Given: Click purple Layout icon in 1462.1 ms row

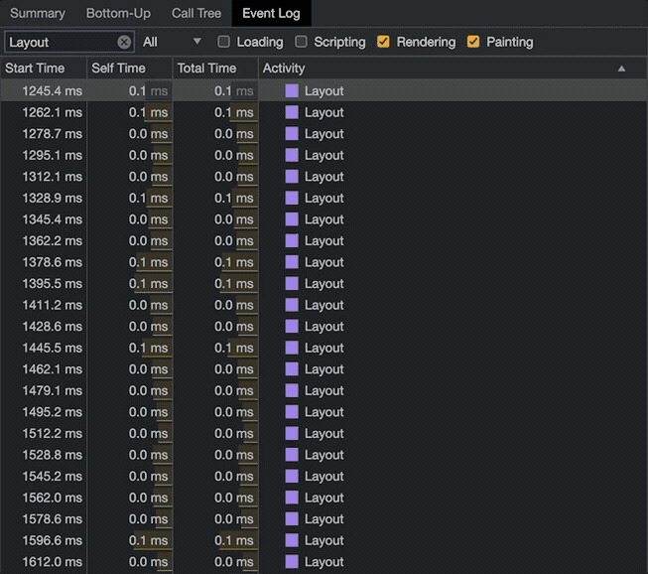Looking at the screenshot, I should 292,369.
